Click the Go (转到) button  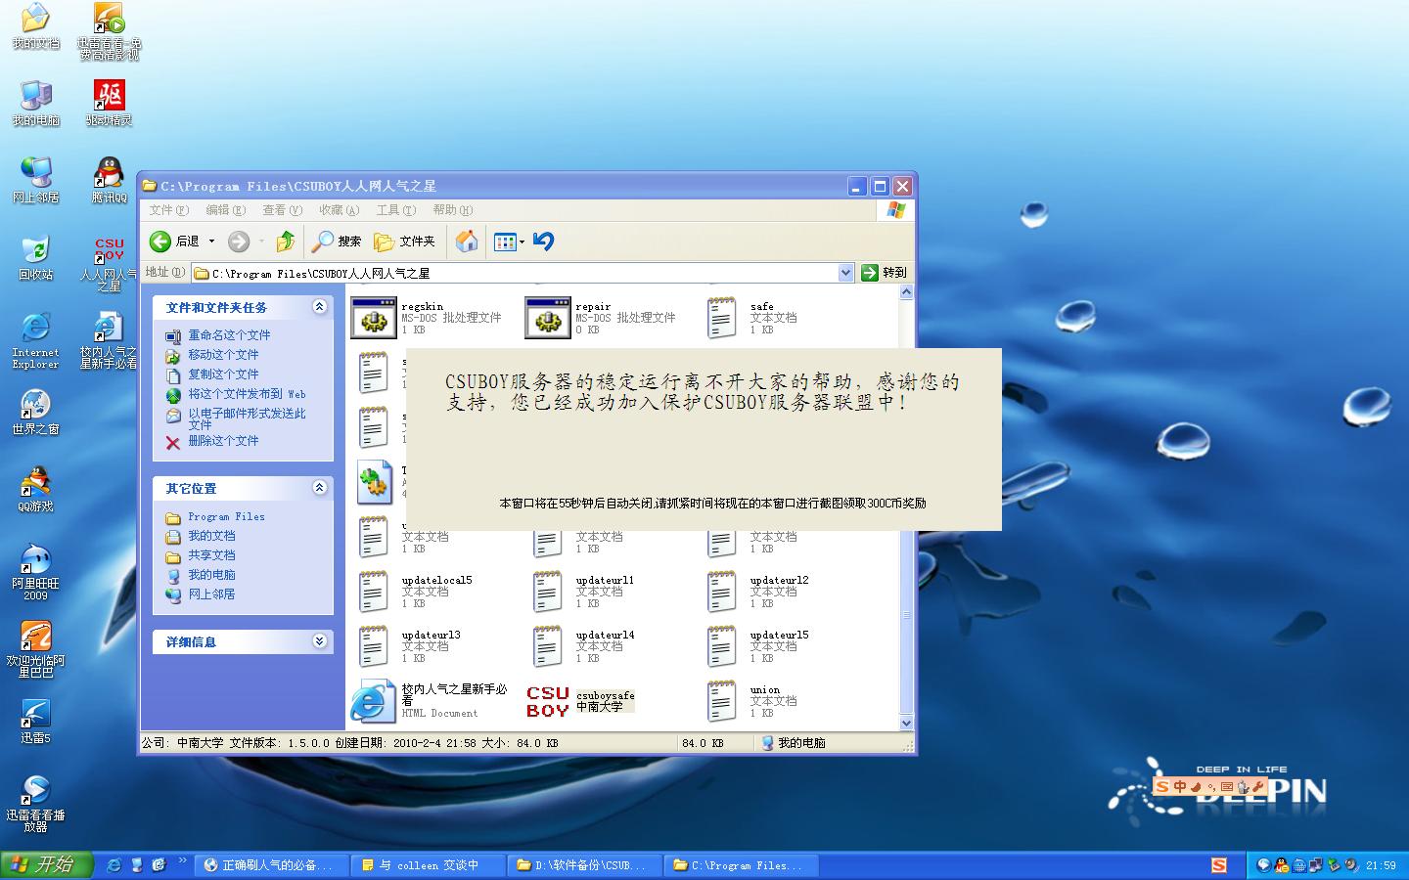point(885,273)
